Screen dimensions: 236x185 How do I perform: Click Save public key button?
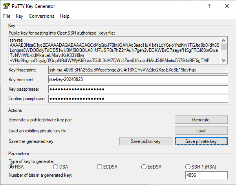tap(146, 141)
